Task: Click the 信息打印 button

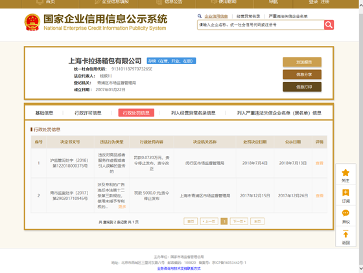Action: [302, 87]
